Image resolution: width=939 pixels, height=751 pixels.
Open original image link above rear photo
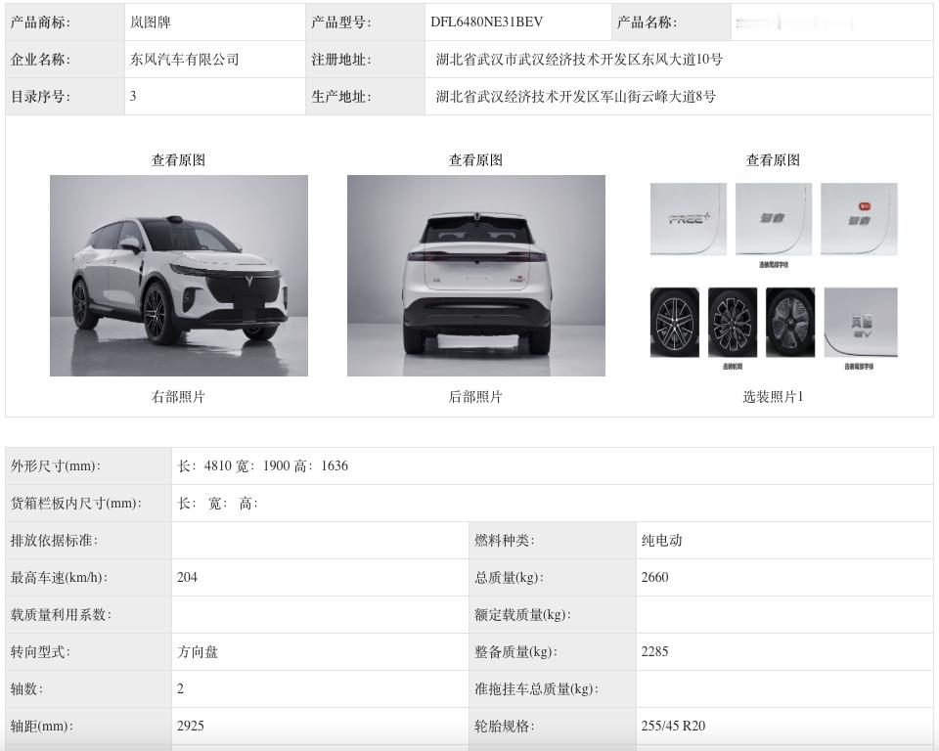(476, 160)
